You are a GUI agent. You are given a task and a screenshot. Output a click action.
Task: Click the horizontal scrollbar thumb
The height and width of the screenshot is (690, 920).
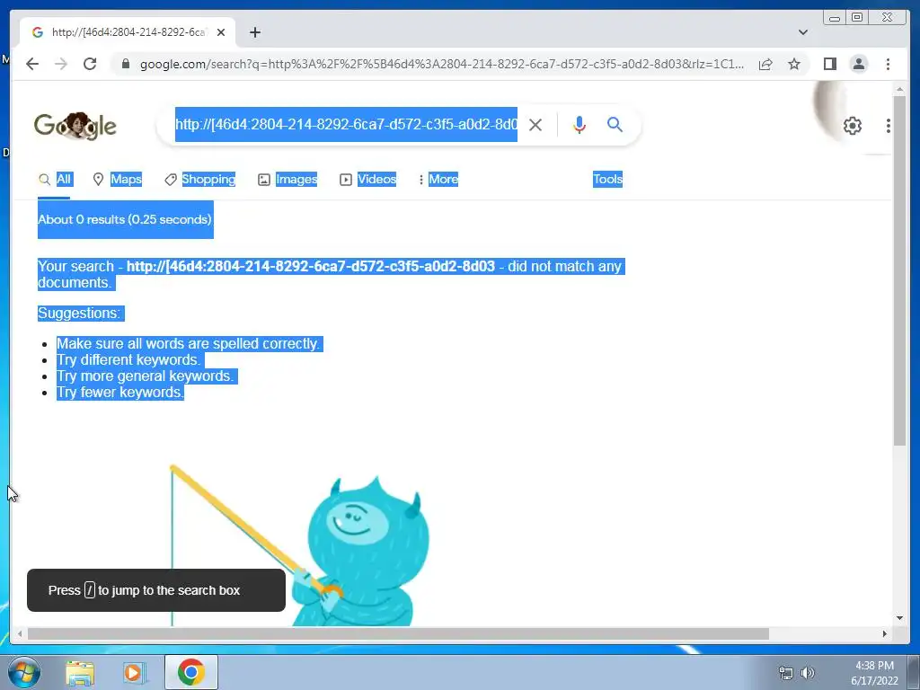click(398, 633)
